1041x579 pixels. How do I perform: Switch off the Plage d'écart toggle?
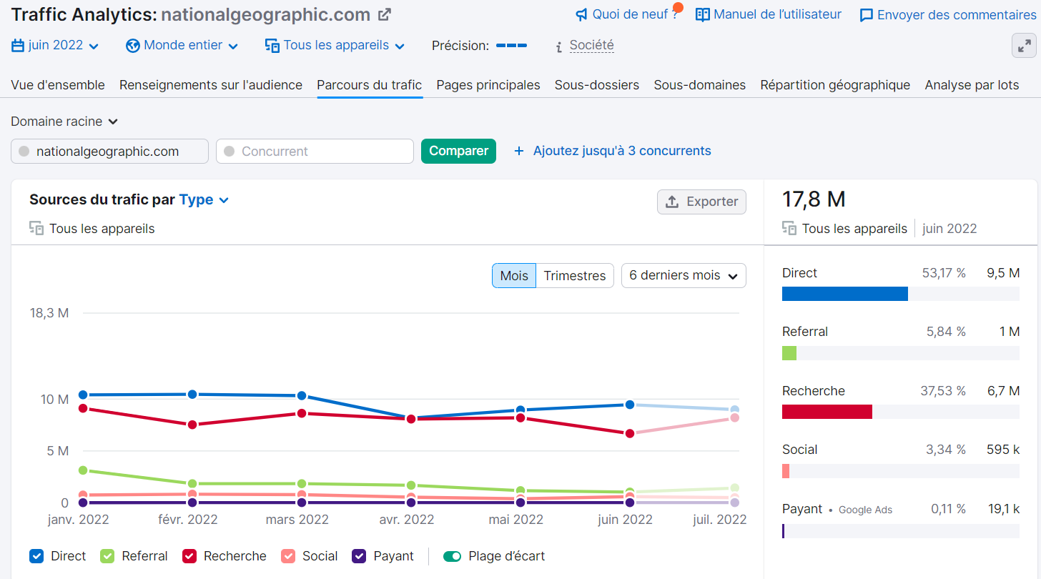click(x=452, y=556)
